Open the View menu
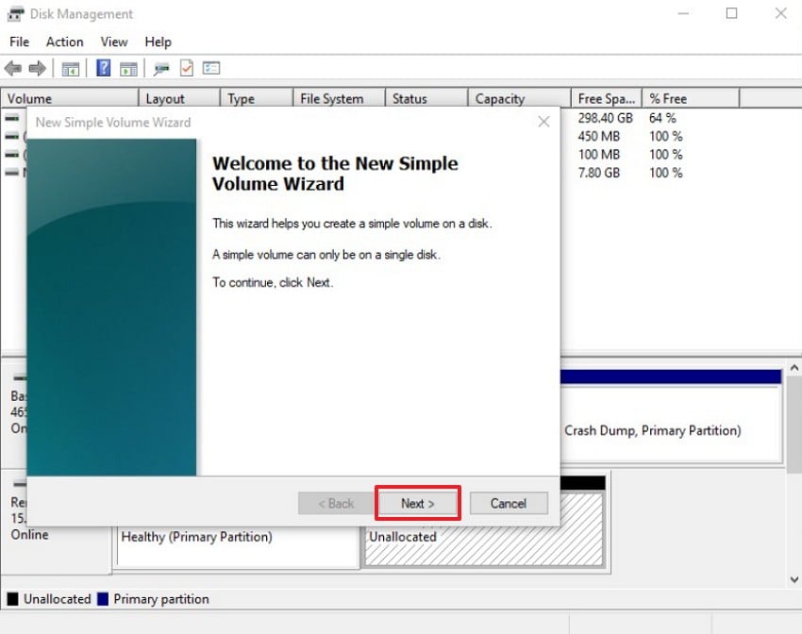 [x=114, y=42]
